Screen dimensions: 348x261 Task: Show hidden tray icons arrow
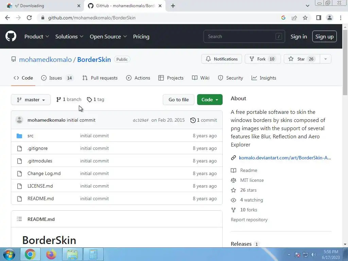click(289, 255)
